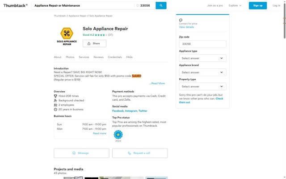This screenshot has width=286, height=179.
Task: Click the Sun business hours row
Action: point(81,124)
